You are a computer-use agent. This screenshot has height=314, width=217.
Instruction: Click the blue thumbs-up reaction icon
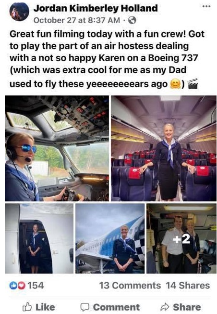[13, 286]
